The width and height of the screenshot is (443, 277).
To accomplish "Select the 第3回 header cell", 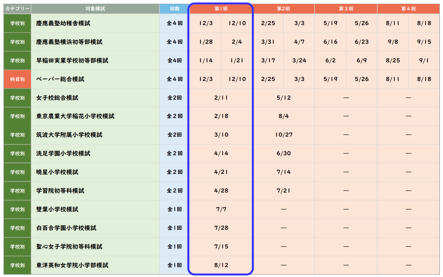I will point(346,9).
